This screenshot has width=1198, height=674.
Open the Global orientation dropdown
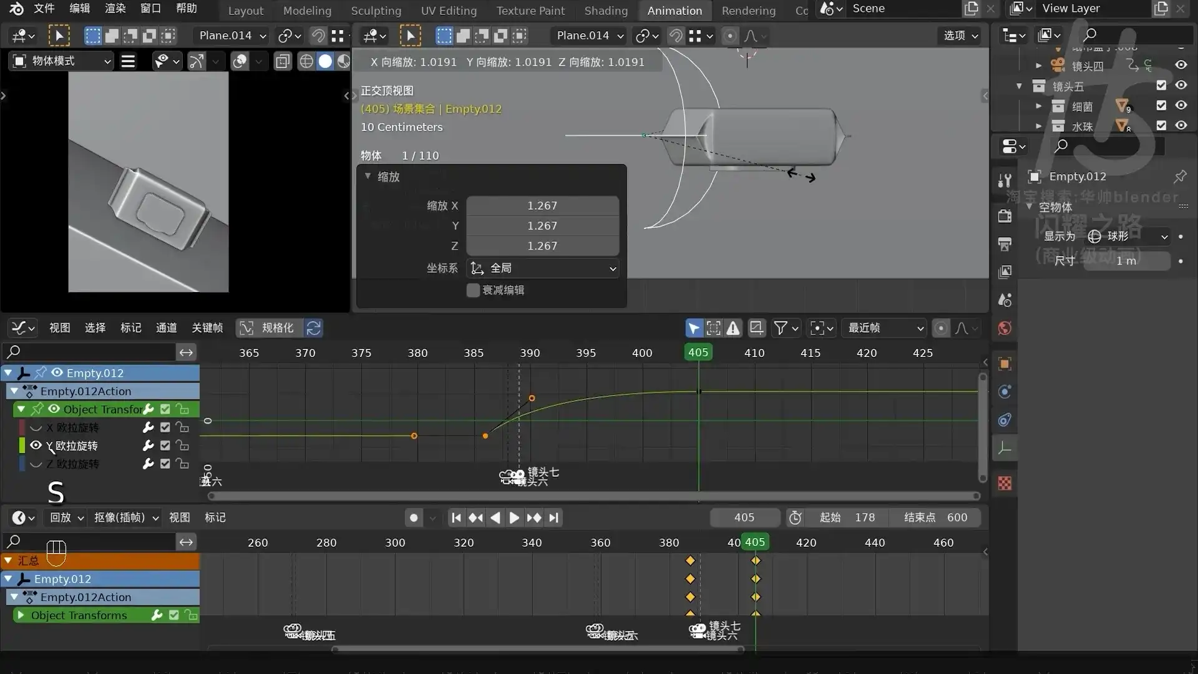543,268
